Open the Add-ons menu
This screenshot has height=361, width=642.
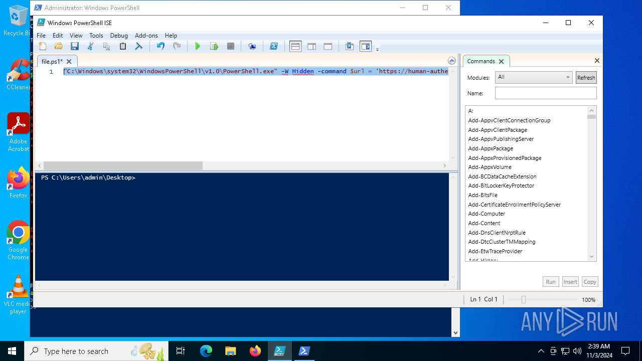146,36
